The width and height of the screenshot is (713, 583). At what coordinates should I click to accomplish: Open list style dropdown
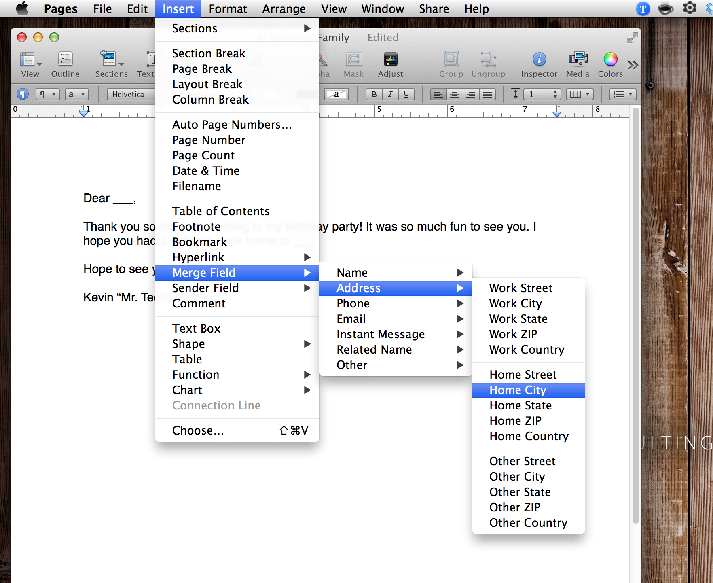coord(623,94)
